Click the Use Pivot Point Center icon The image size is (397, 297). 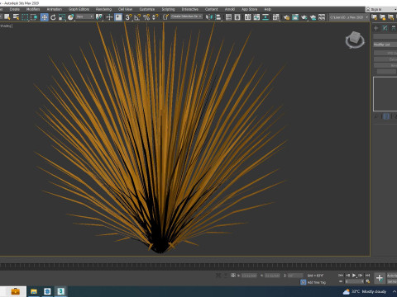(99, 17)
